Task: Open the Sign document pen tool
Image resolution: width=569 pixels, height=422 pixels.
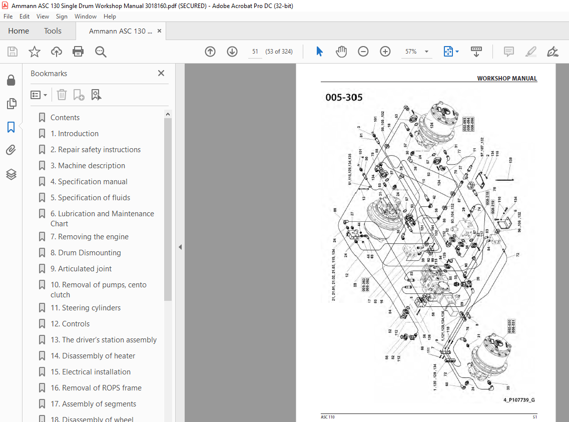Action: [x=552, y=52]
